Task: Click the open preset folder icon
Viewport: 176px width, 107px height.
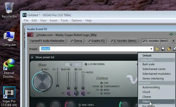Action: point(157,49)
